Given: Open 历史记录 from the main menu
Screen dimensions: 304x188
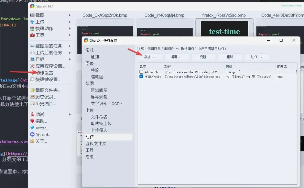Looking at the screenshot, I should click(x=45, y=97).
